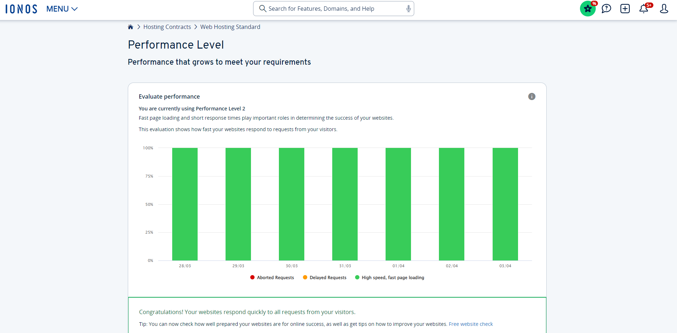Click the add new product plus icon

[x=625, y=9]
